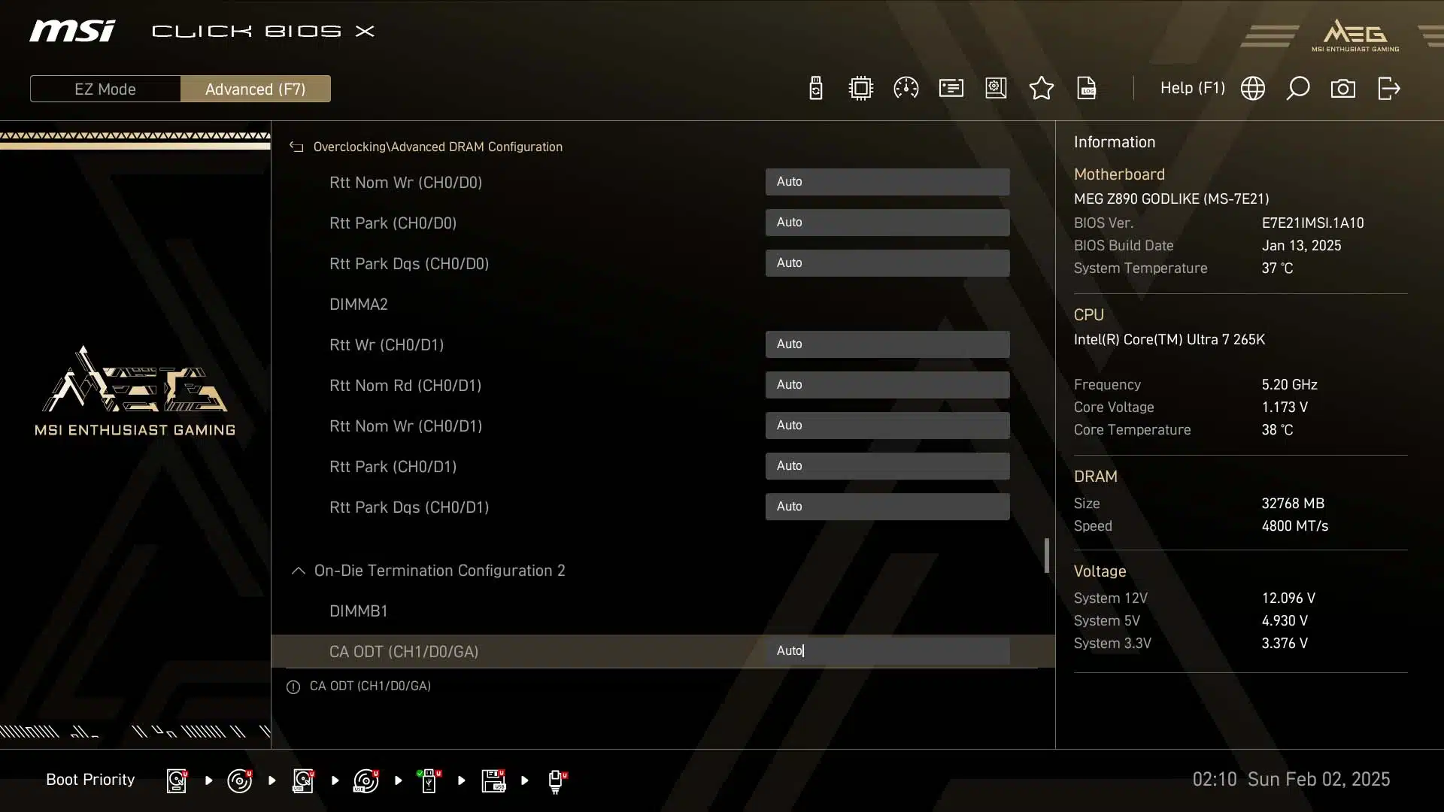Click the CPU chip icon in the toolbar
Image resolution: width=1444 pixels, height=812 pixels.
(860, 89)
